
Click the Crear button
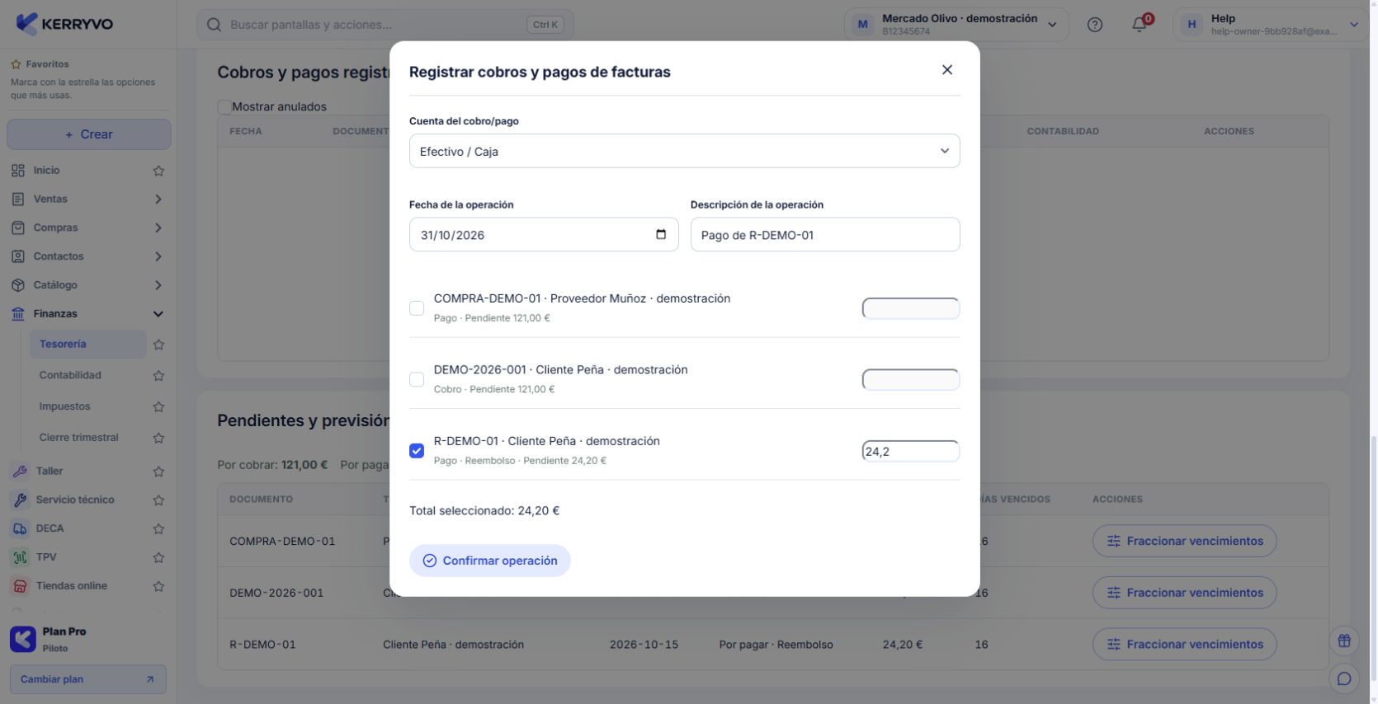click(89, 134)
